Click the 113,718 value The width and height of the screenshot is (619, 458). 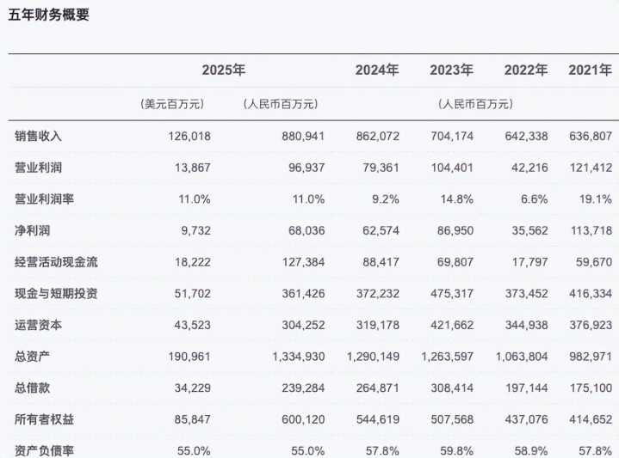coord(591,230)
